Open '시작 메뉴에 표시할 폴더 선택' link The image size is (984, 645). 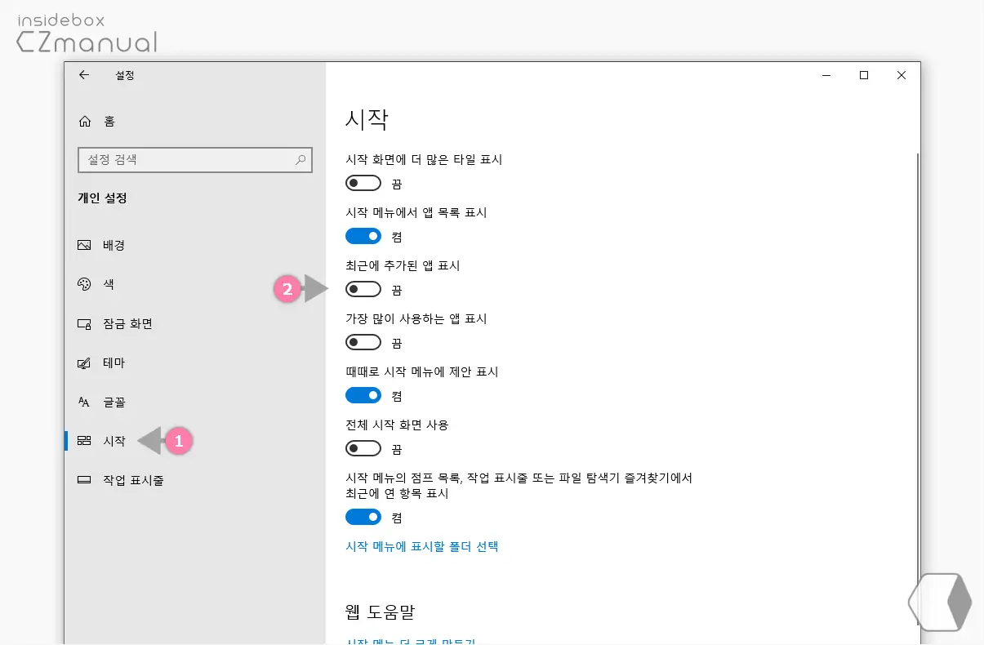click(x=421, y=546)
